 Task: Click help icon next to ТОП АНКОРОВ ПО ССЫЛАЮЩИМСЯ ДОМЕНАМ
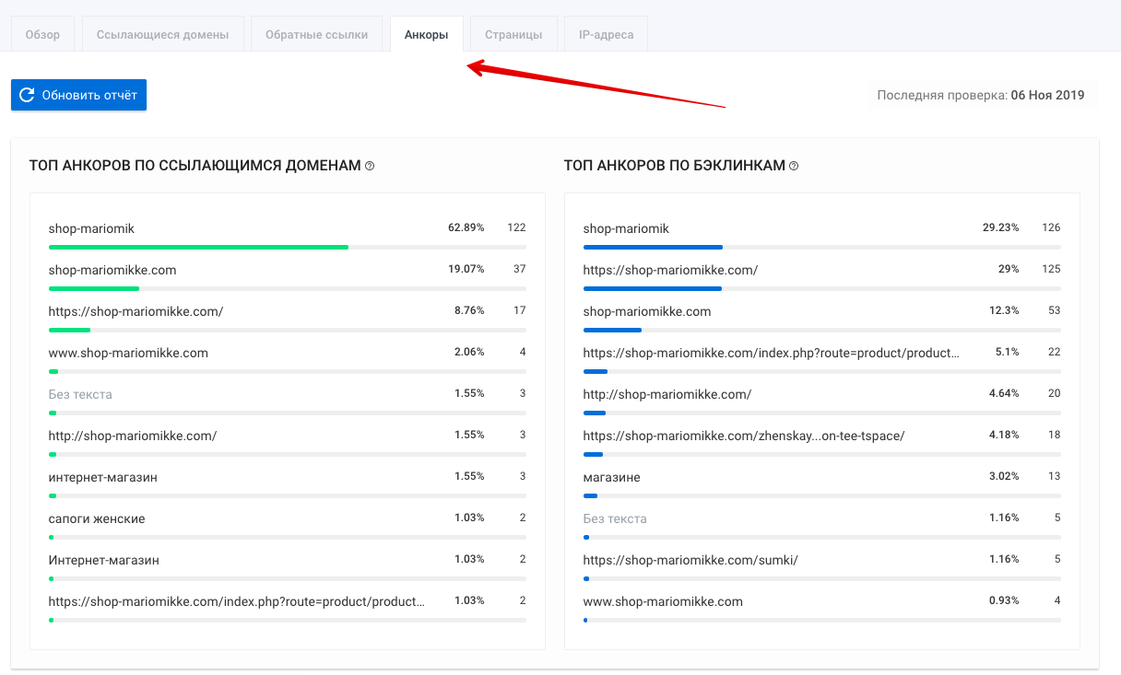[x=370, y=166]
